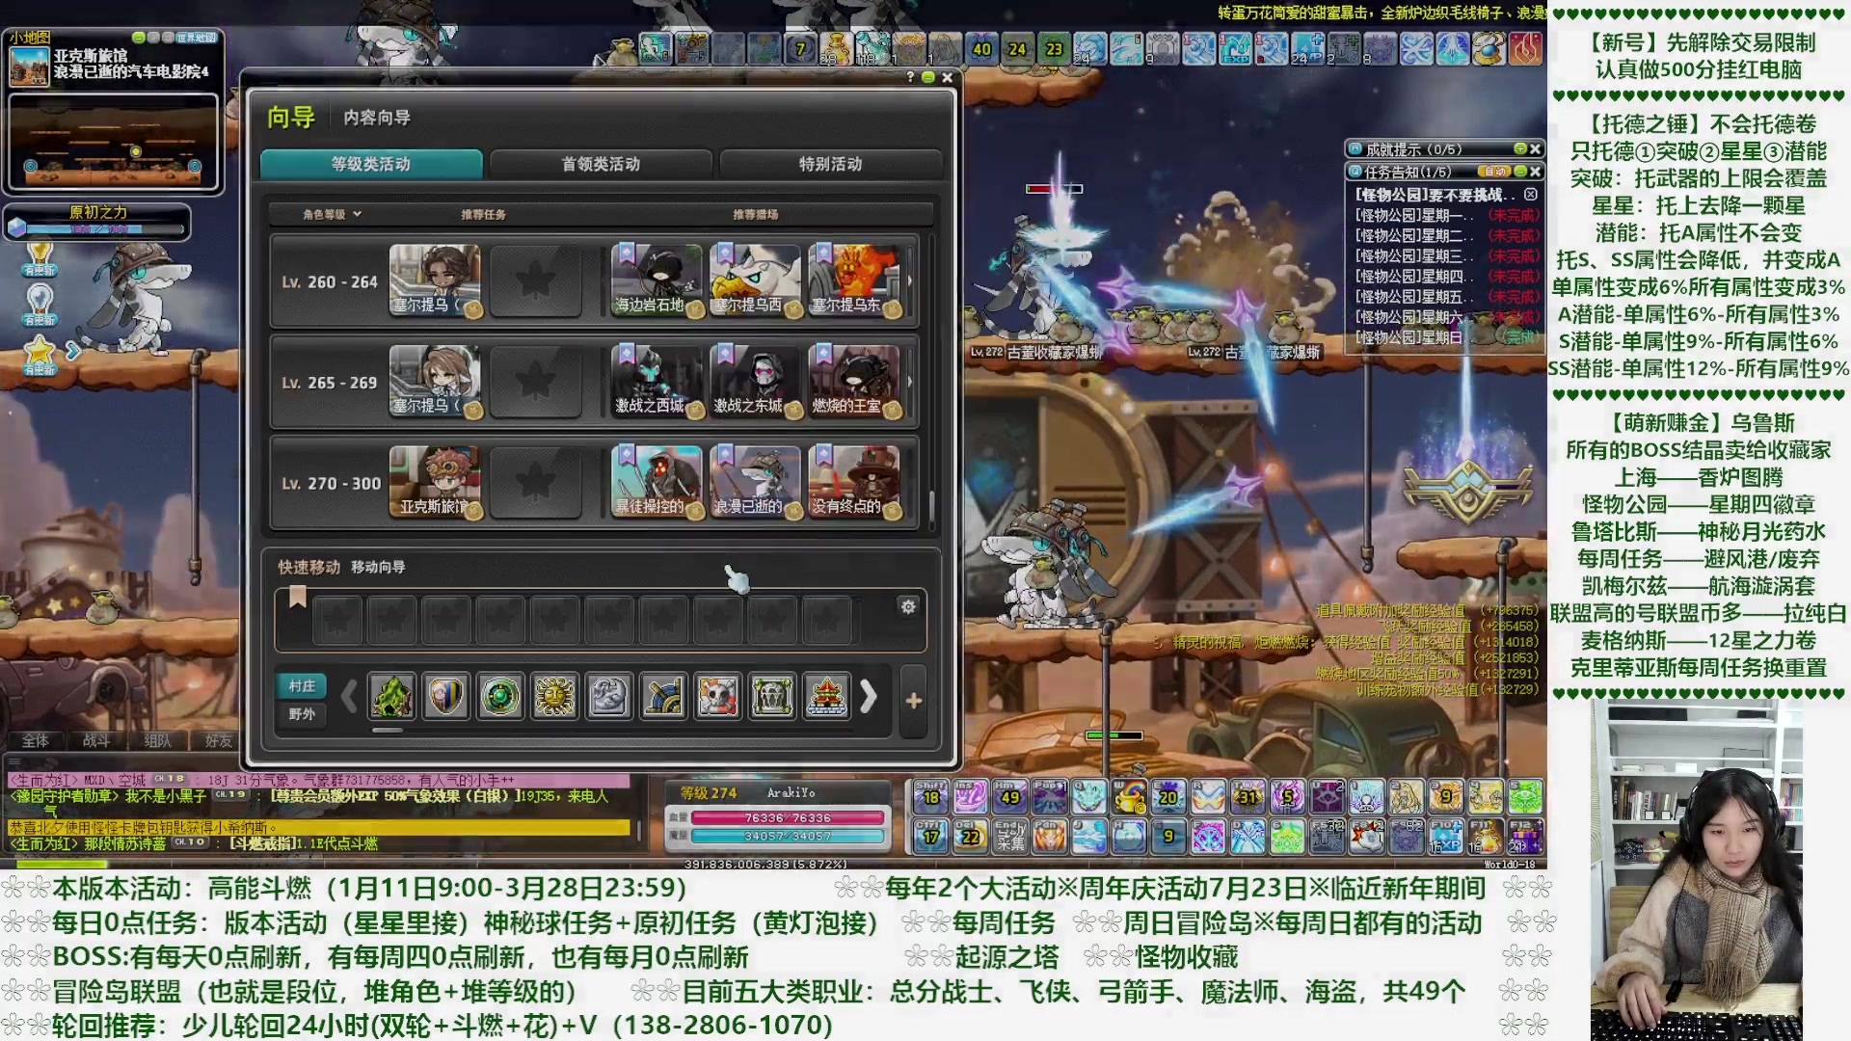Click the village icons horizontal scrollbar

coord(388,730)
